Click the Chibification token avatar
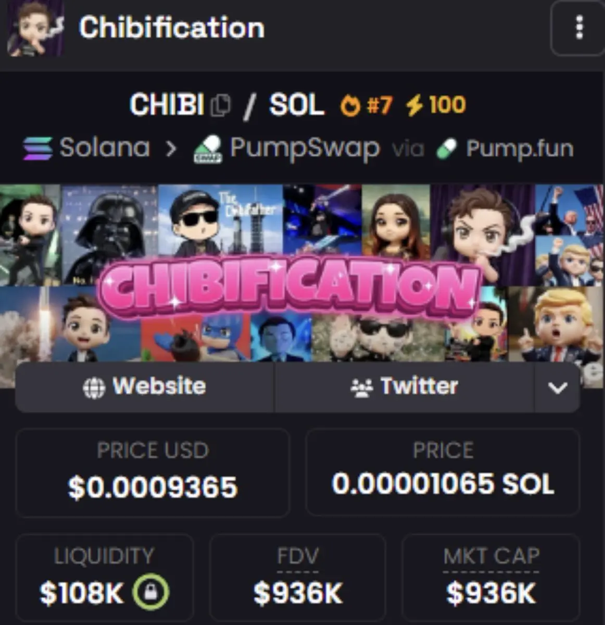The image size is (605, 625). pos(35,28)
